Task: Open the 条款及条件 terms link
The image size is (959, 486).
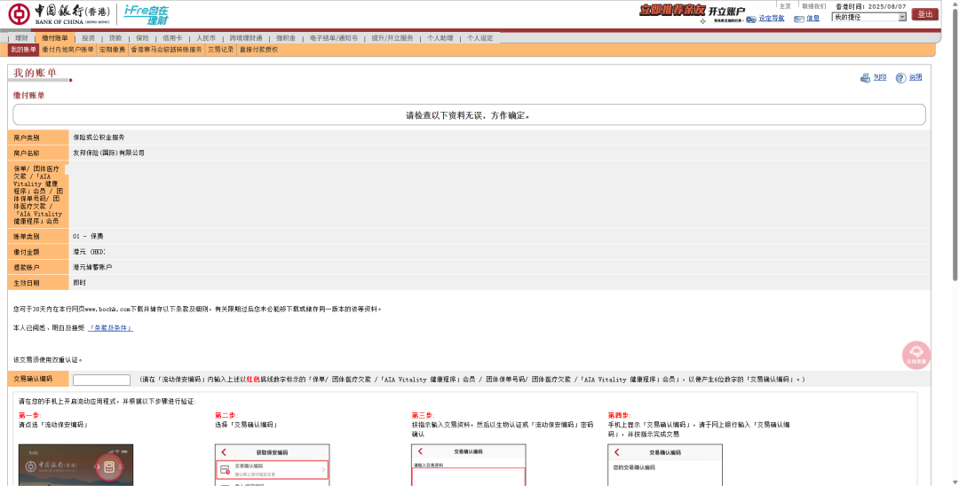Action: pyautogui.click(x=111, y=328)
